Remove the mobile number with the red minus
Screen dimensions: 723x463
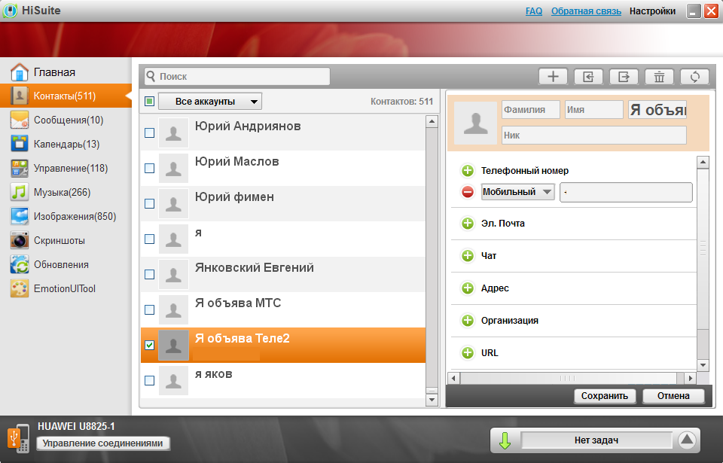[468, 192]
